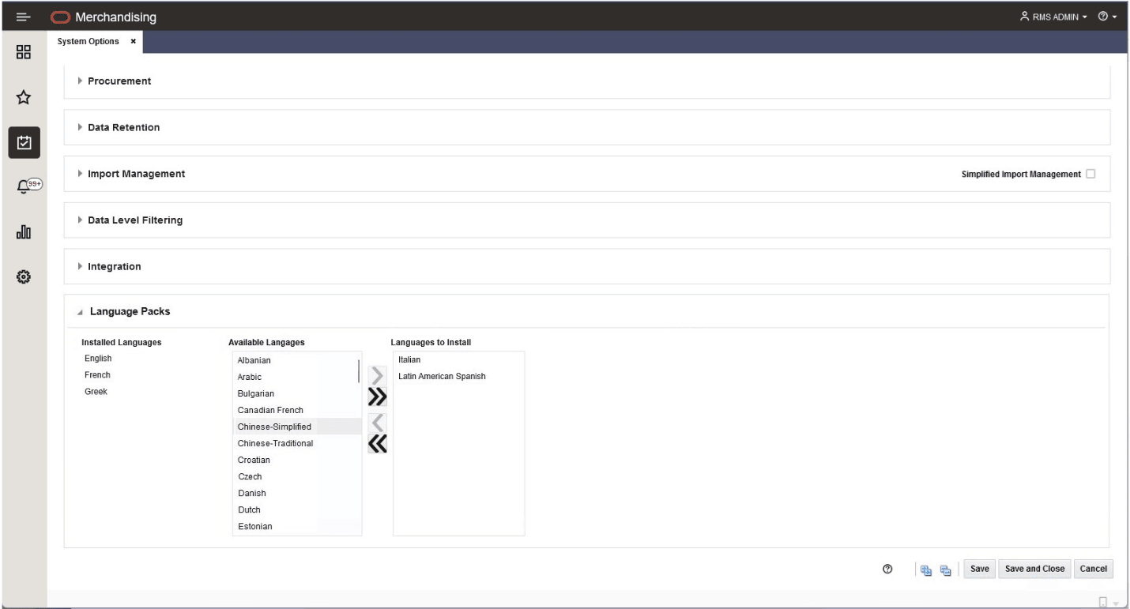Click the help question mark near Save button
This screenshot has width=1130, height=609.
pyautogui.click(x=887, y=568)
